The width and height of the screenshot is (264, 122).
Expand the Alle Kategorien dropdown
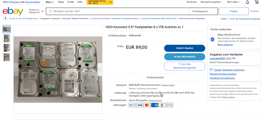[203, 11]
